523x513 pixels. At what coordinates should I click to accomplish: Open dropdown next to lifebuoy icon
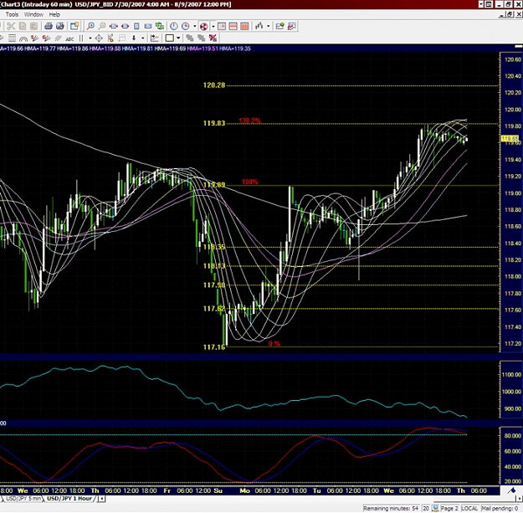coord(213,26)
